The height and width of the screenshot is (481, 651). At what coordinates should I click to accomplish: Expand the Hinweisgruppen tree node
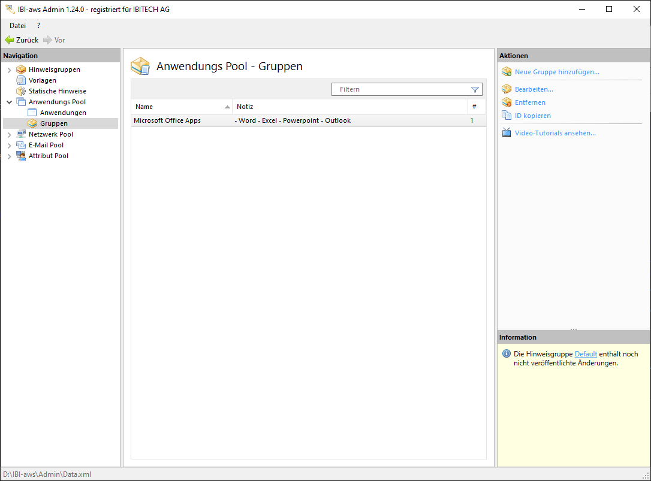click(9, 70)
